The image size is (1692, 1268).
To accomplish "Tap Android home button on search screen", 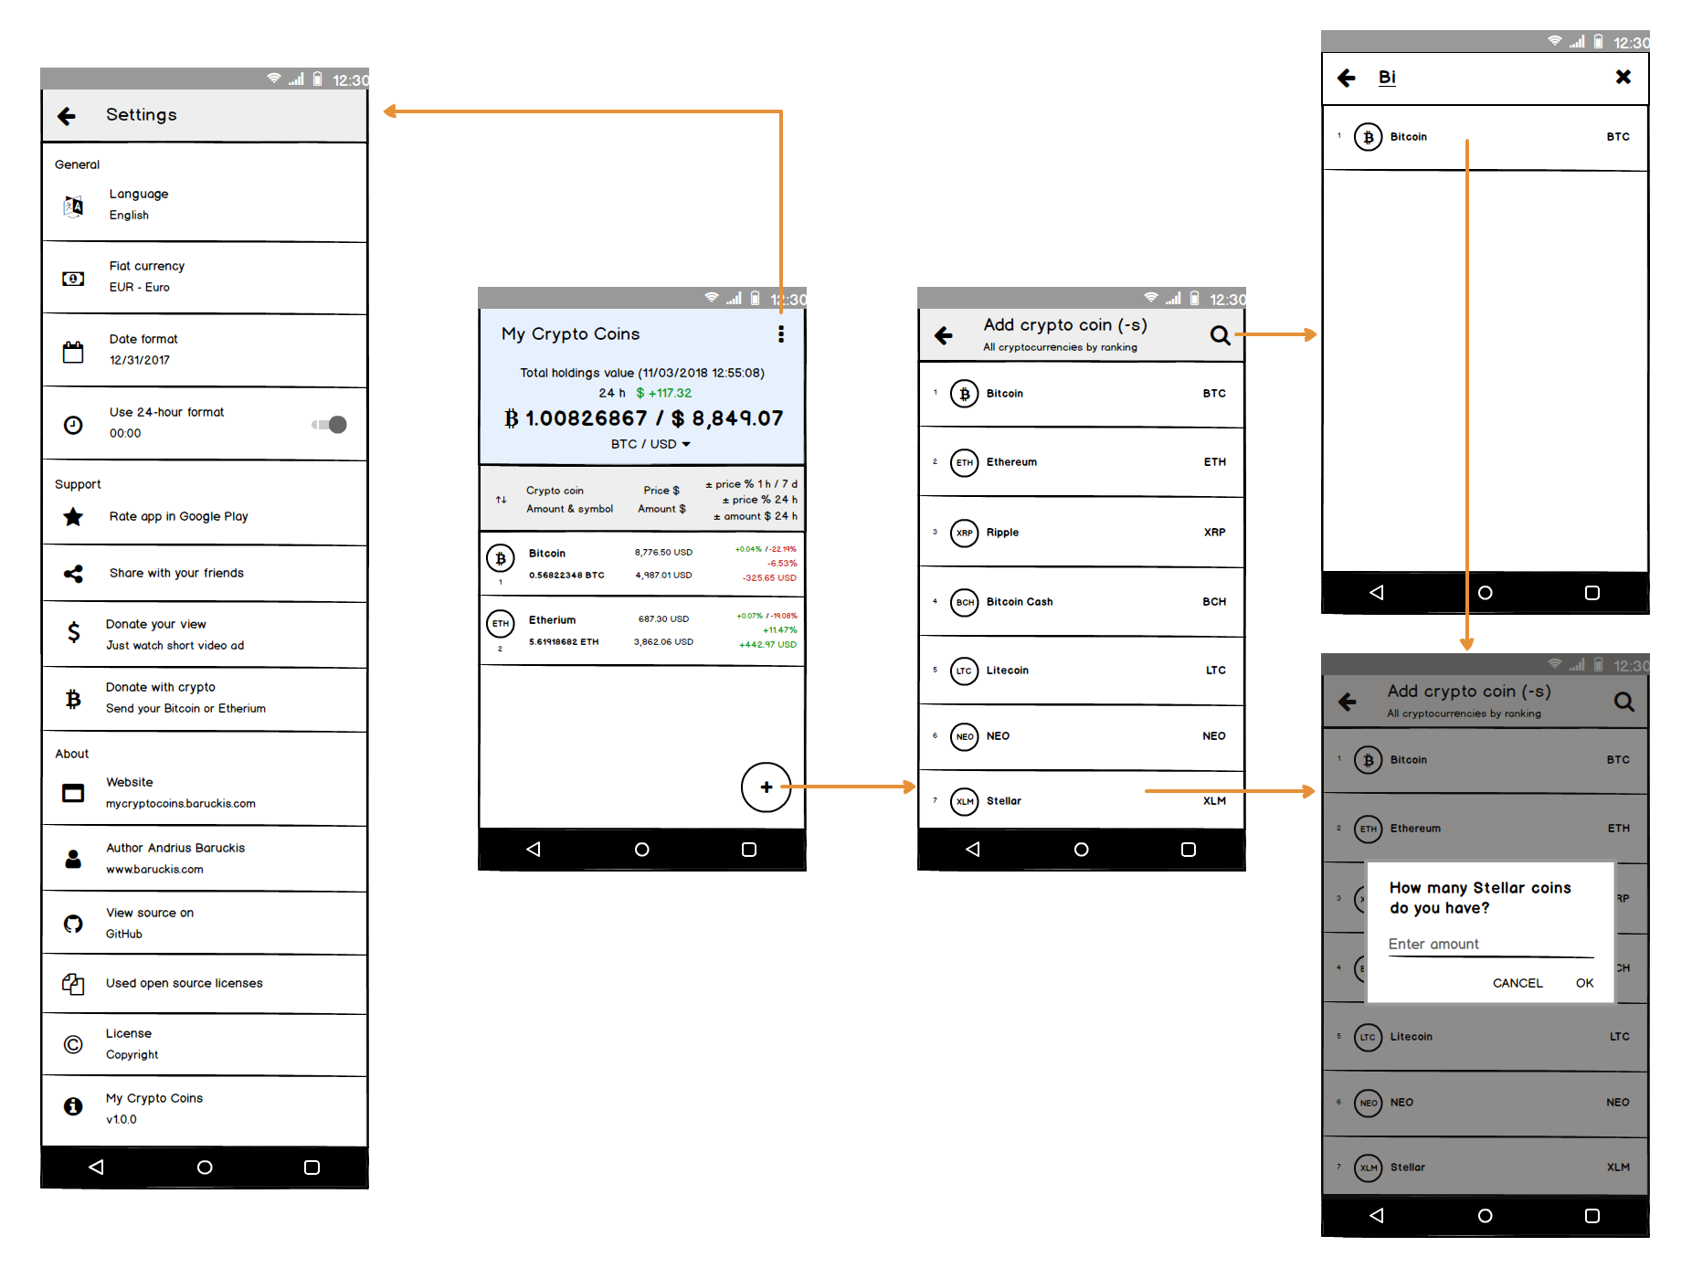I will [x=1486, y=593].
